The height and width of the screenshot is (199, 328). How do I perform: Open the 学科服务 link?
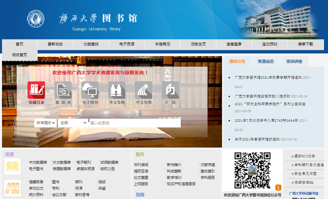(x=208, y=177)
